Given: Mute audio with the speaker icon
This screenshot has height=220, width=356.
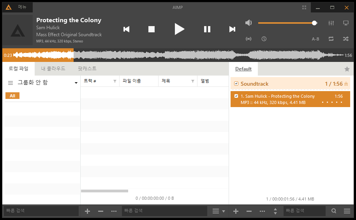Looking at the screenshot, I should click(x=248, y=23).
